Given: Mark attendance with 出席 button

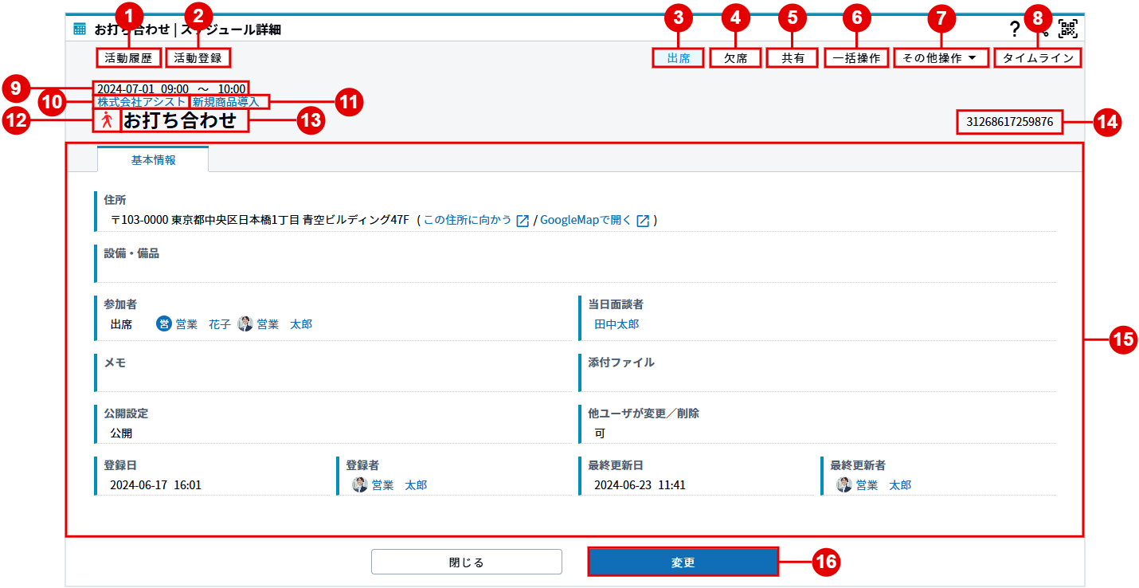Looking at the screenshot, I should [678, 58].
